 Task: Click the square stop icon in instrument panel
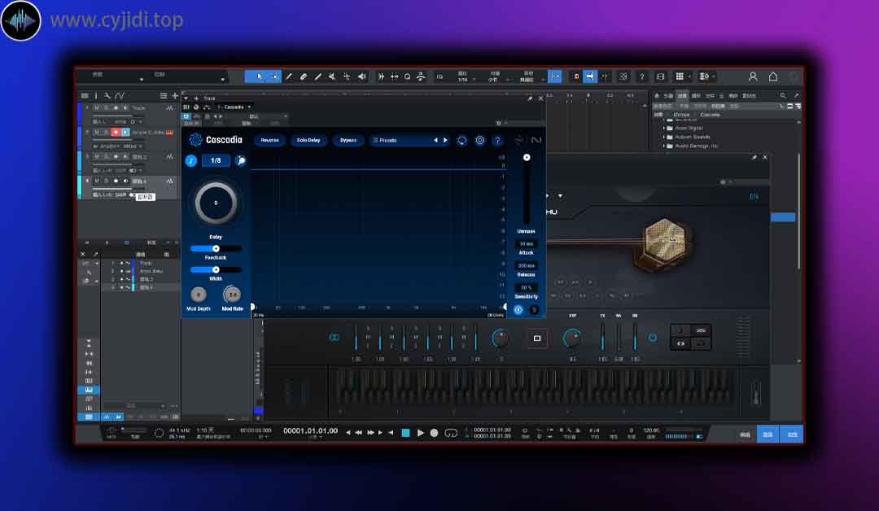(x=537, y=338)
